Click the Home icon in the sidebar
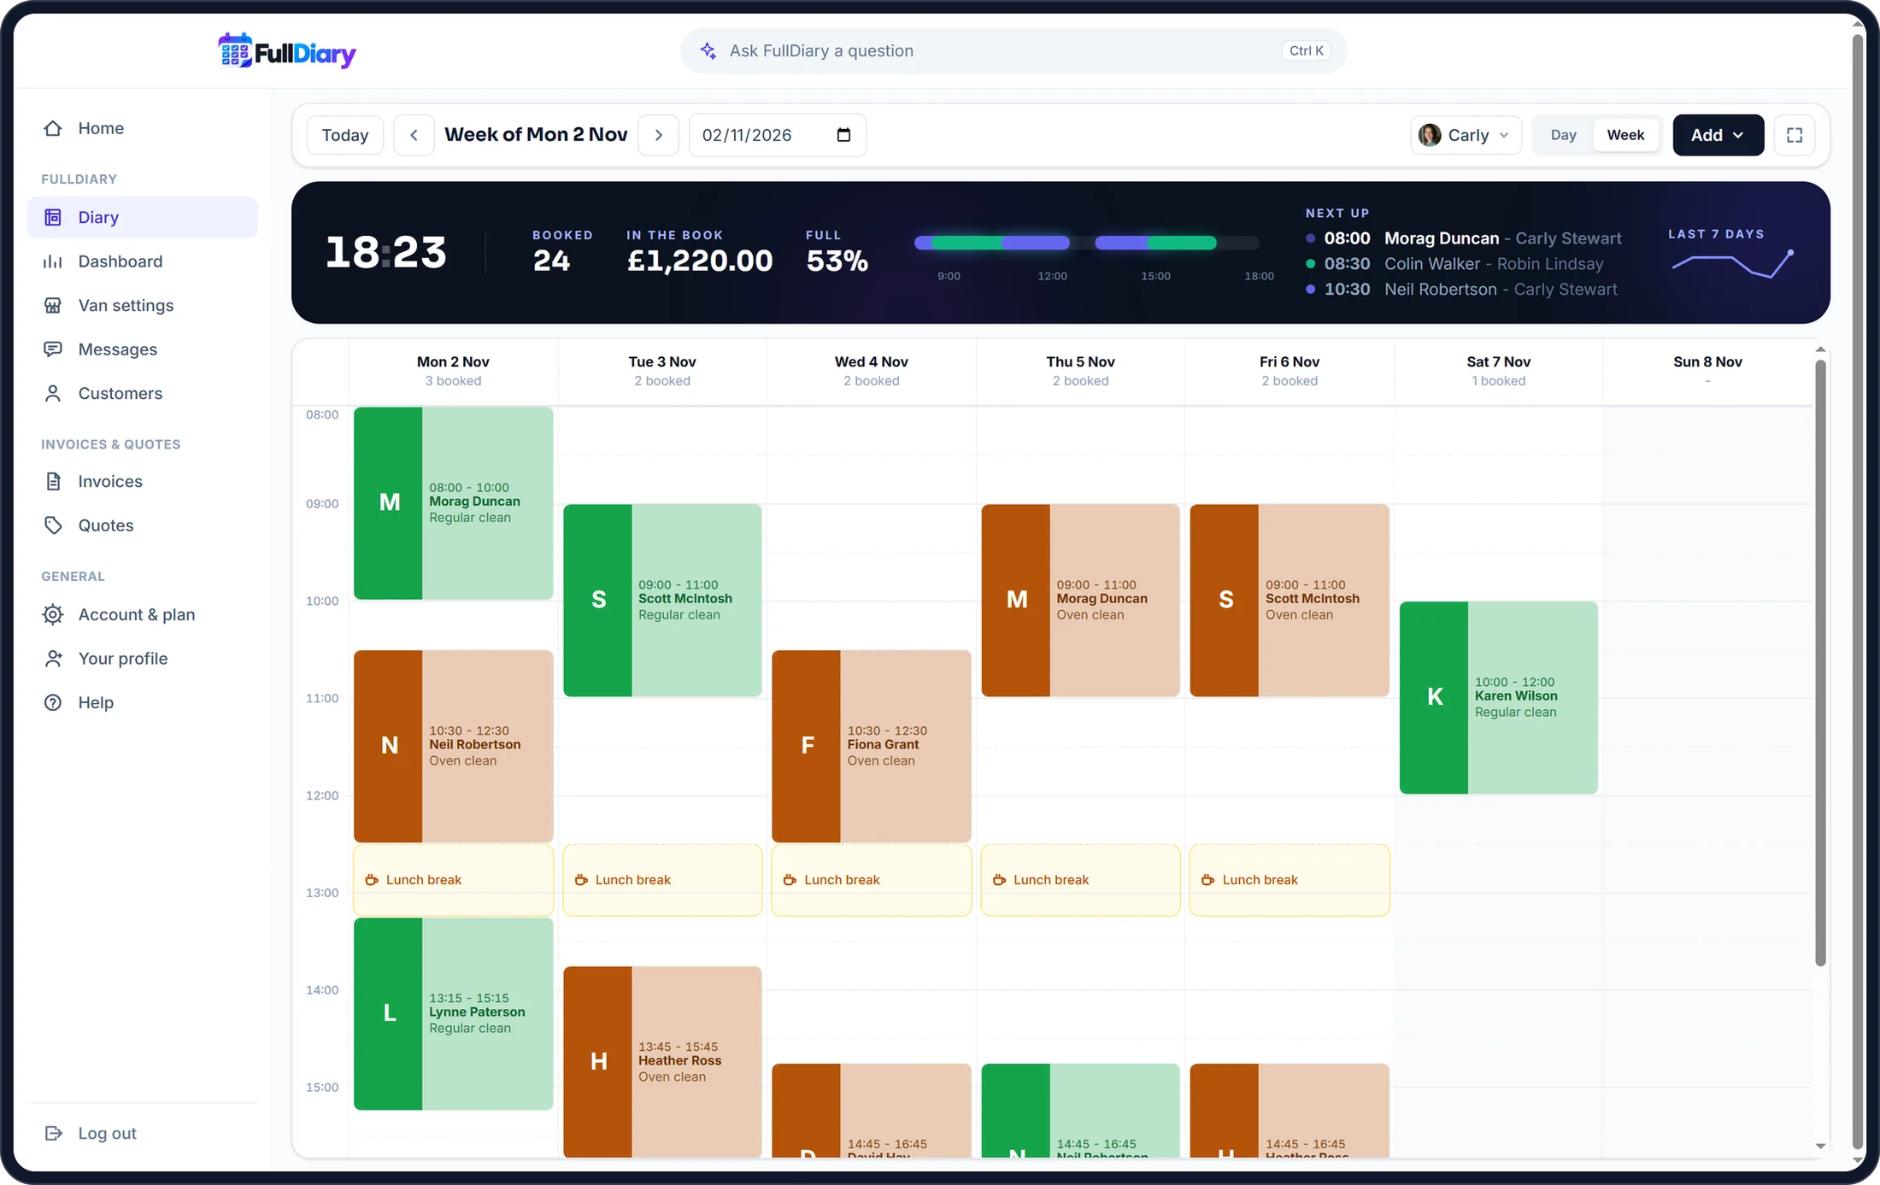1880x1185 pixels. click(x=53, y=128)
